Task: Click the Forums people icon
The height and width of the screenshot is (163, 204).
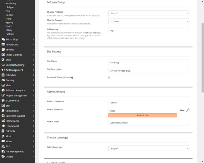Action: pyautogui.click(x=3, y=50)
